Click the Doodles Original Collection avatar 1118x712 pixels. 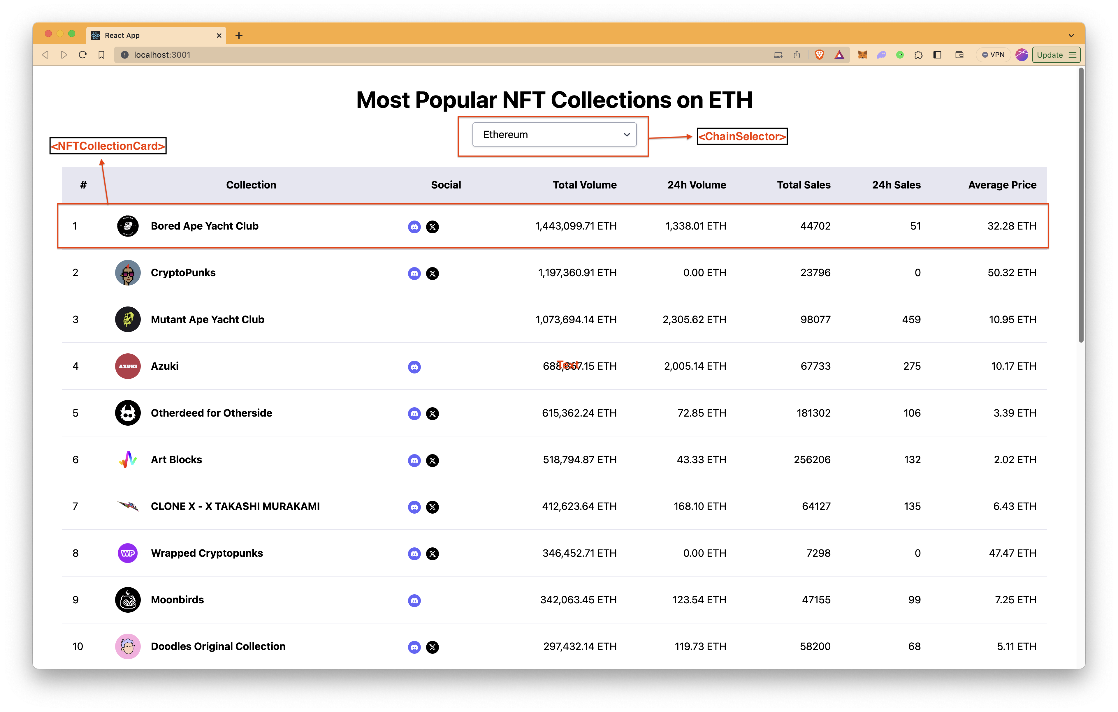click(x=128, y=646)
